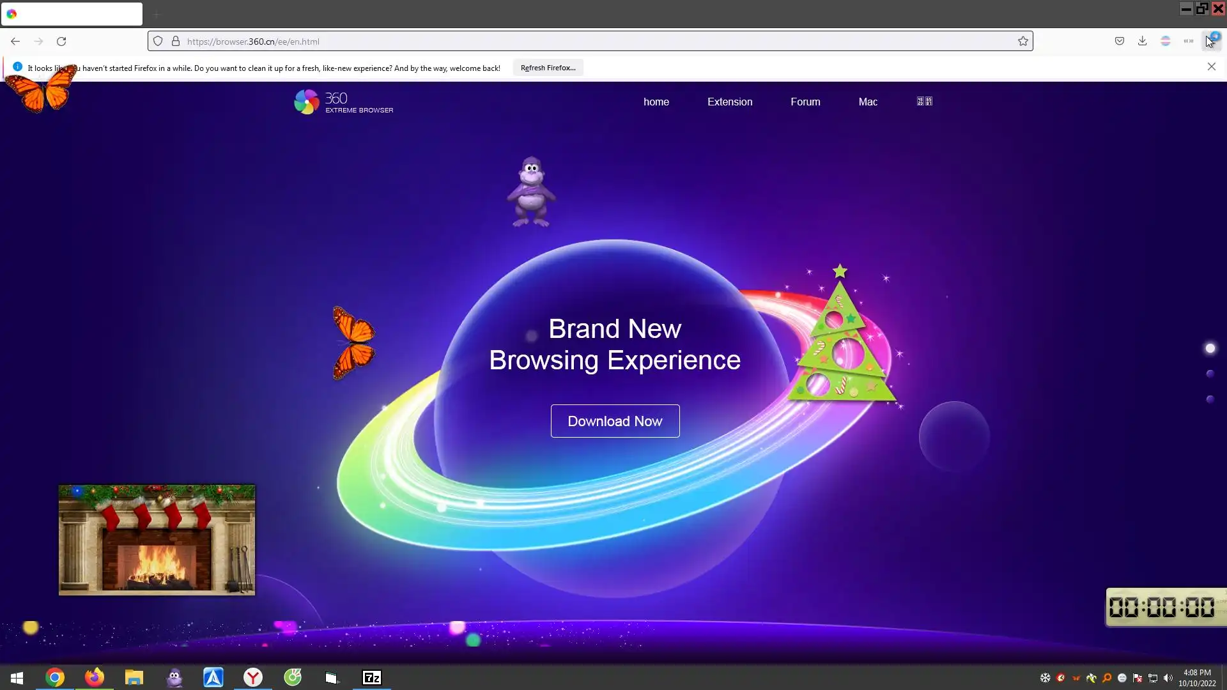Open the QR code nav icon

click(924, 102)
